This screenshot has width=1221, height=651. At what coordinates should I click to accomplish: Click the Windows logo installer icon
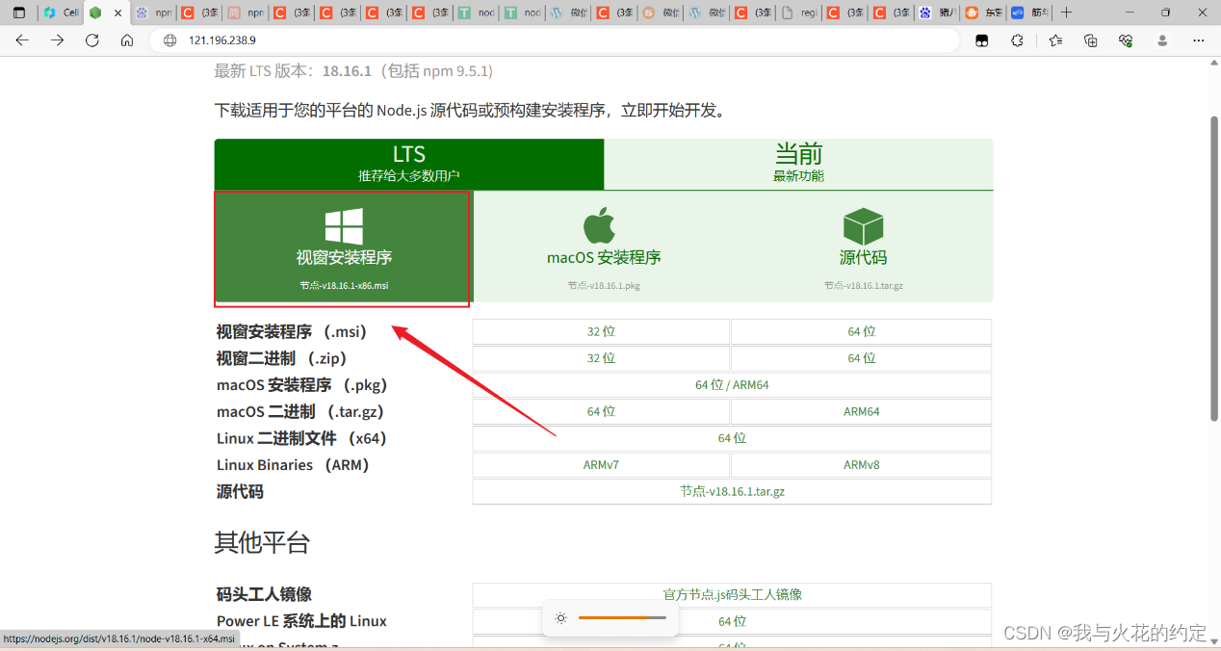click(344, 226)
